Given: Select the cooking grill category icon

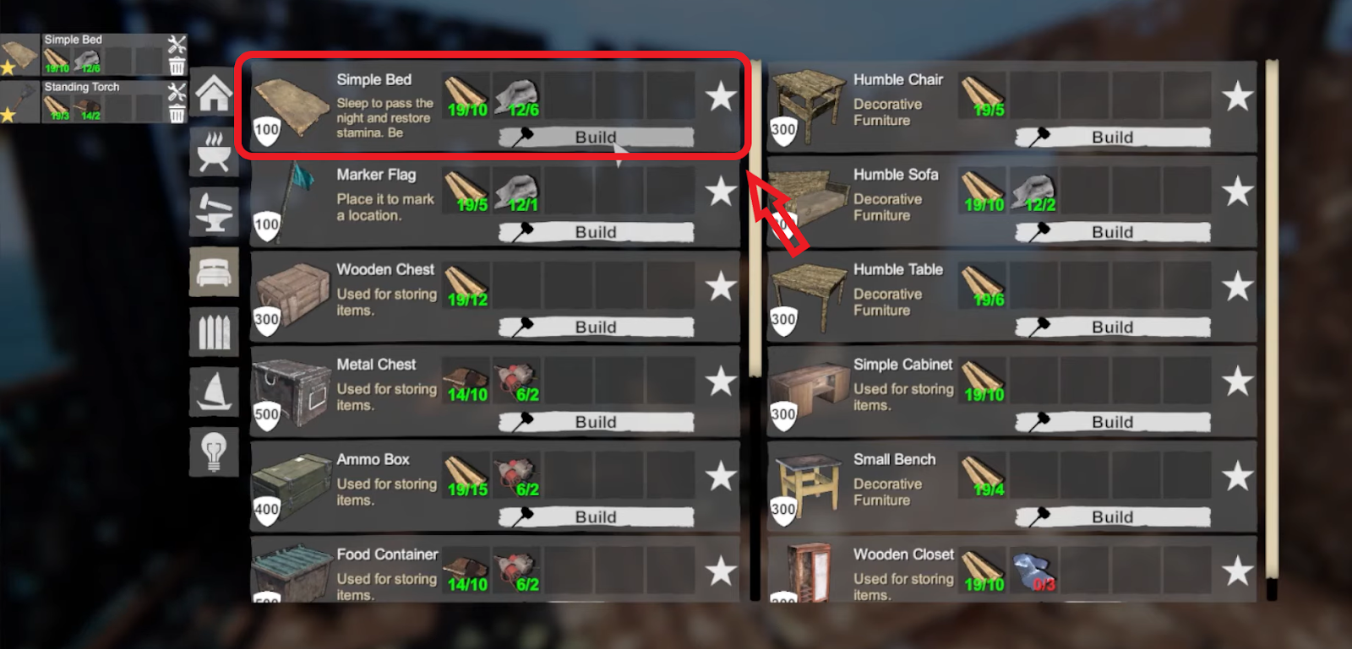Looking at the screenshot, I should (x=214, y=152).
